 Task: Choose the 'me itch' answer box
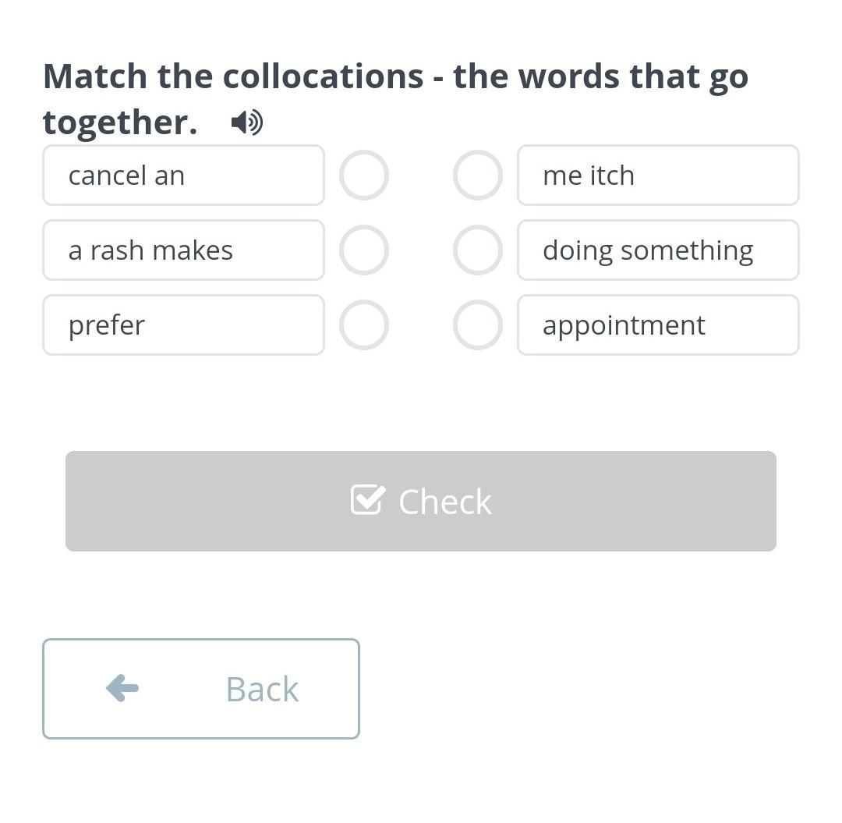pos(658,176)
